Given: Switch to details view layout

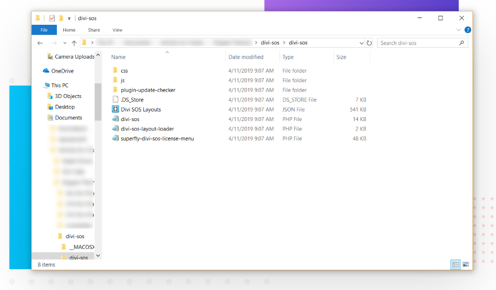Looking at the screenshot, I should coord(455,264).
